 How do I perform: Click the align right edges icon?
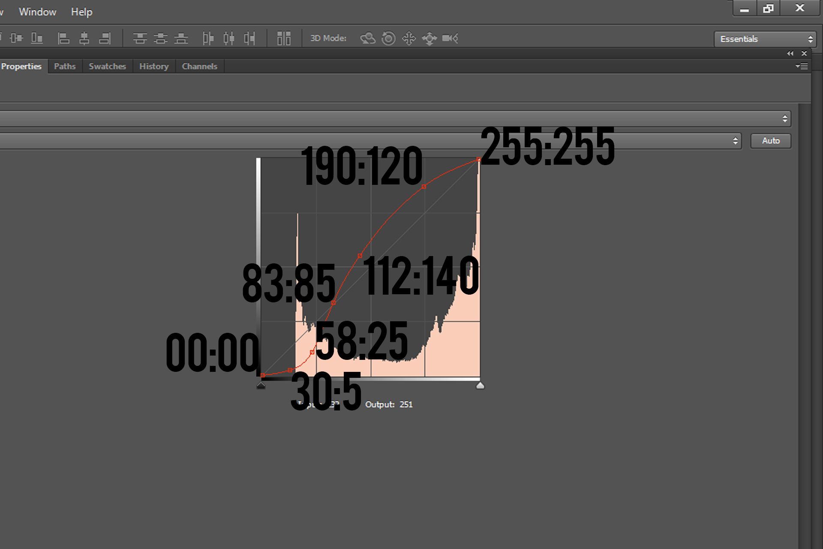[x=105, y=39]
